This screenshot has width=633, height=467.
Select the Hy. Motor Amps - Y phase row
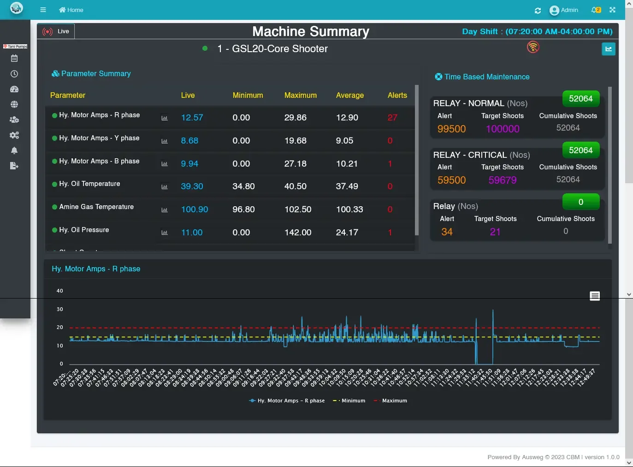(x=230, y=140)
